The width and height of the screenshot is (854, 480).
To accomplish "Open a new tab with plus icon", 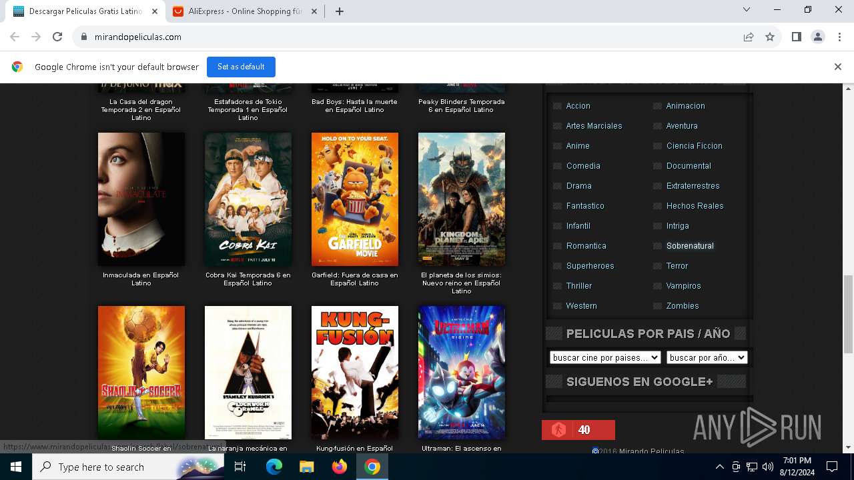I will 340,11.
